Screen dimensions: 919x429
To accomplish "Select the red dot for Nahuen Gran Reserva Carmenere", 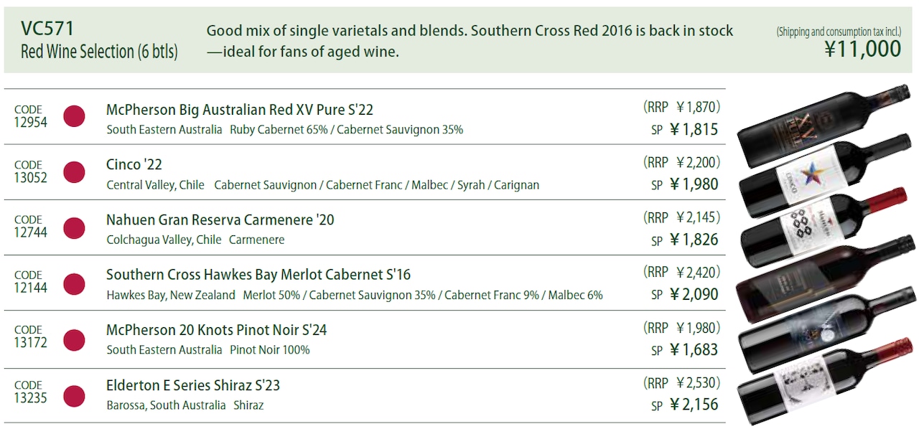I will pos(74,227).
